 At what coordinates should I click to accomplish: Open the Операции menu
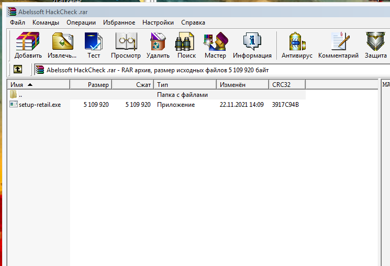coord(81,23)
